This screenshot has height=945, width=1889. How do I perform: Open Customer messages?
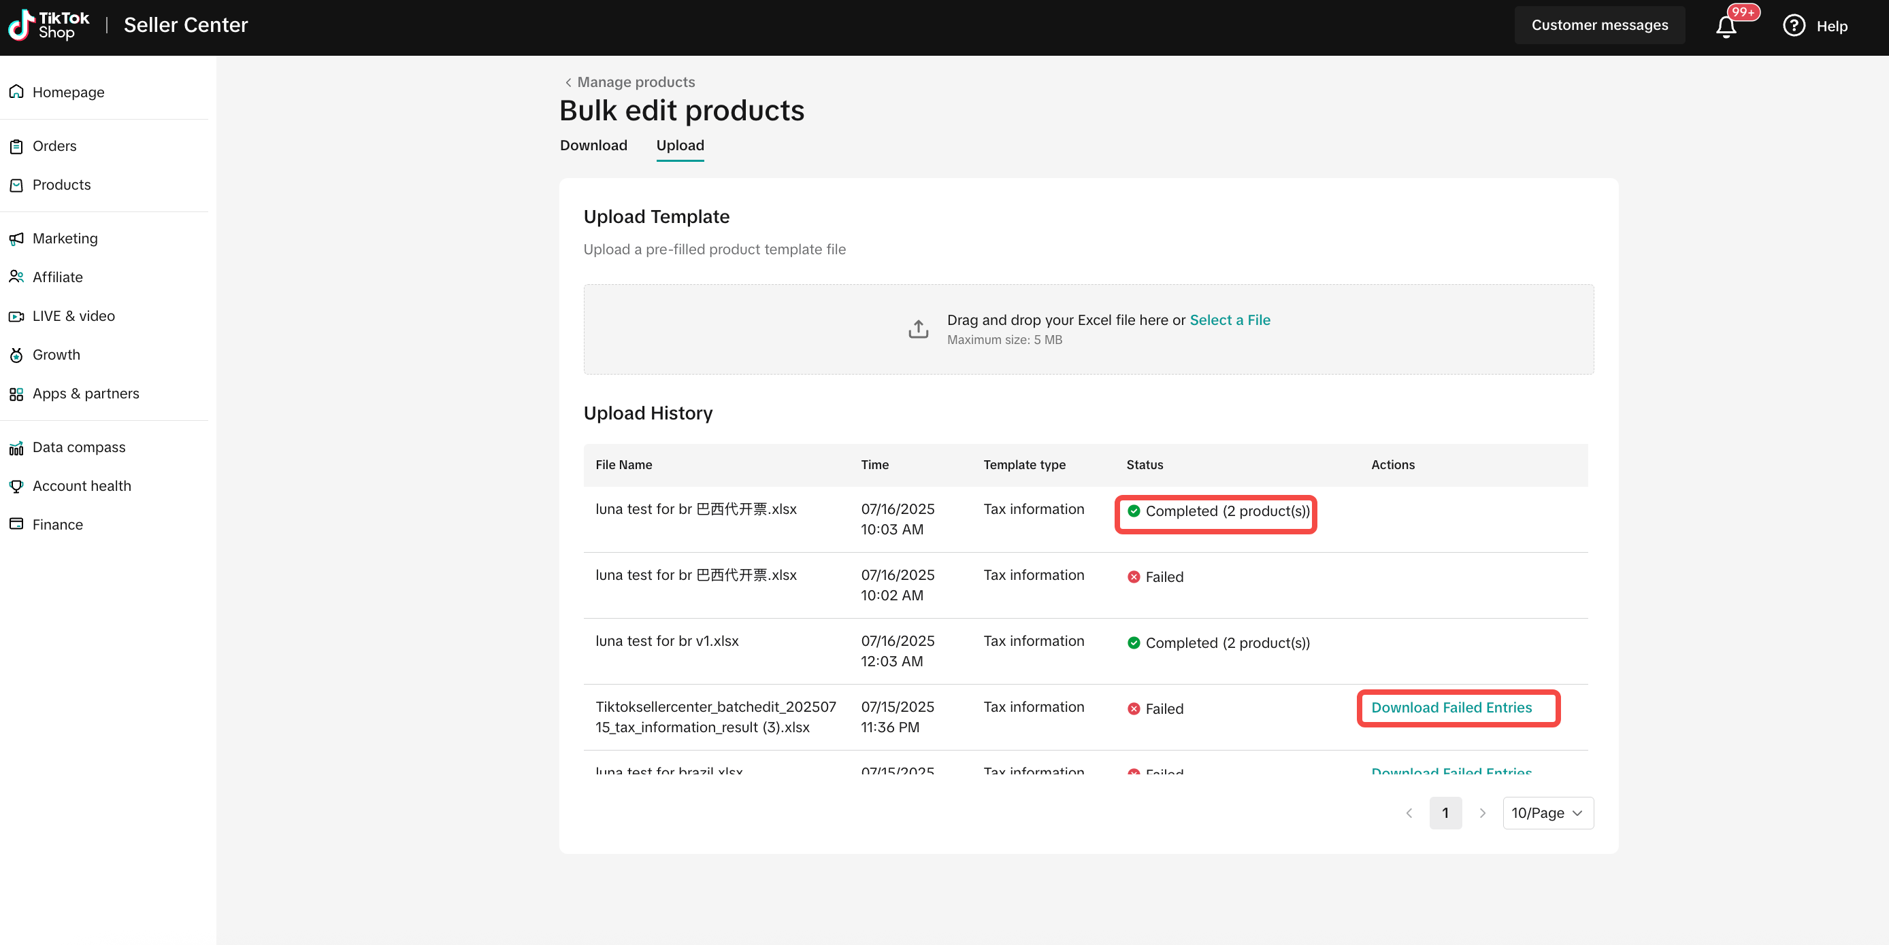(1599, 25)
